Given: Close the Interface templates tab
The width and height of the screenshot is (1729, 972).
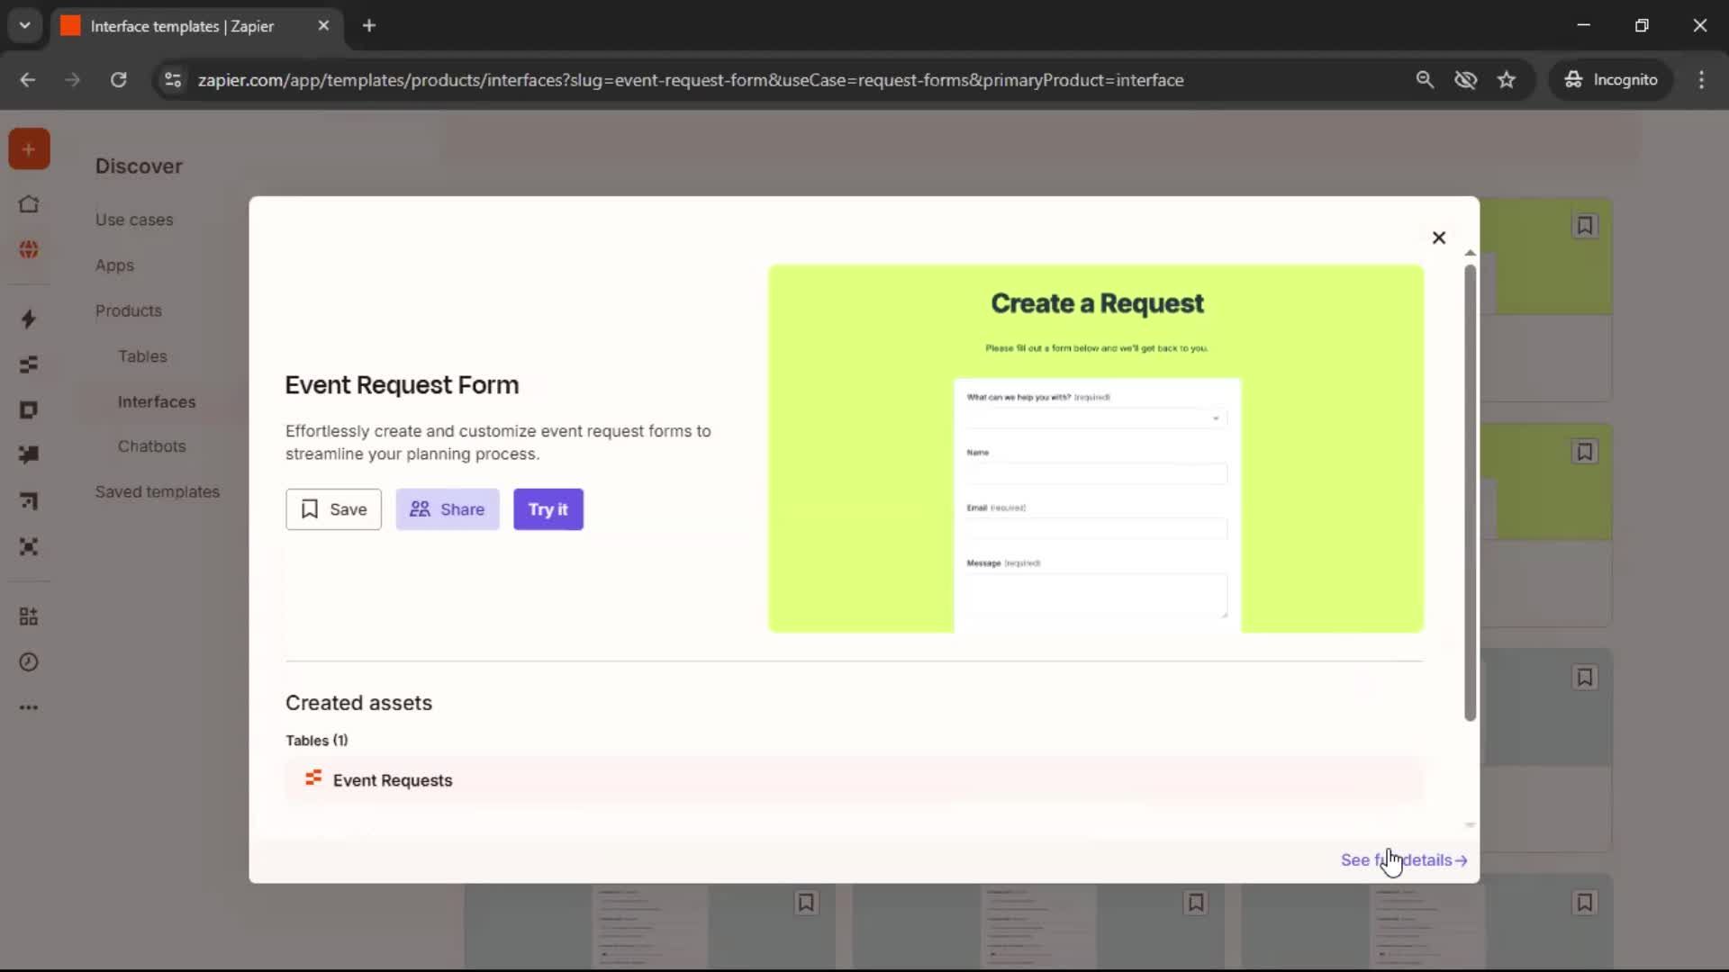Looking at the screenshot, I should [x=323, y=25].
